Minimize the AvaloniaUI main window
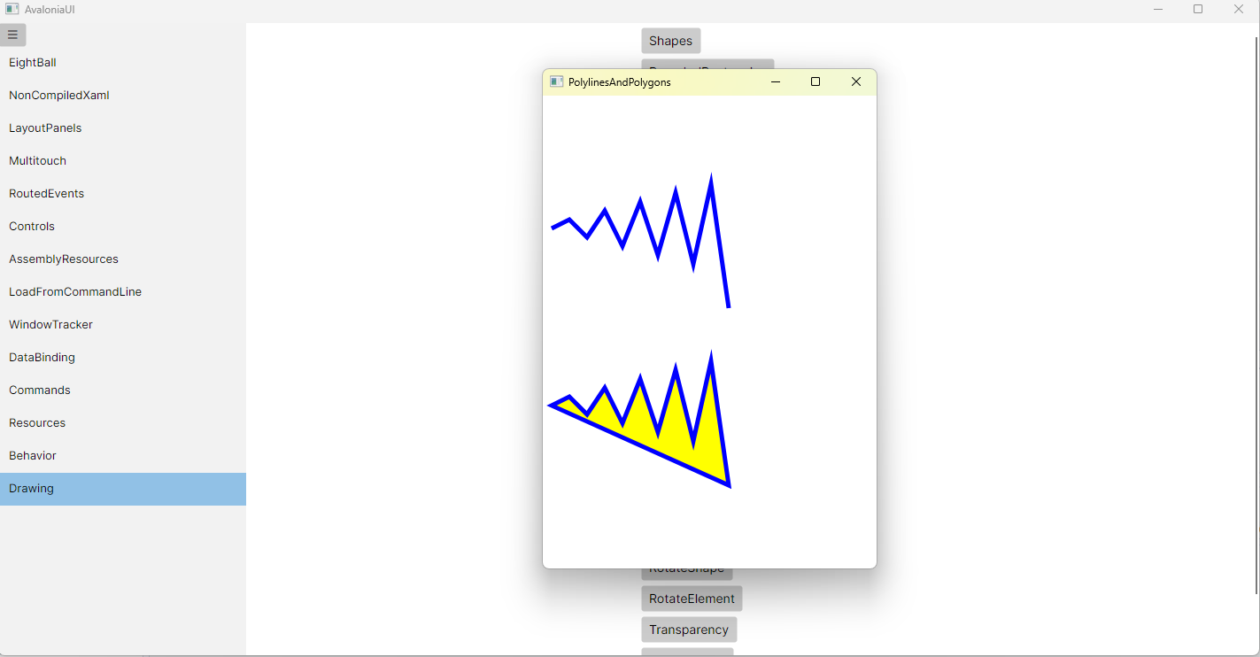The image size is (1260, 657). [x=1158, y=9]
